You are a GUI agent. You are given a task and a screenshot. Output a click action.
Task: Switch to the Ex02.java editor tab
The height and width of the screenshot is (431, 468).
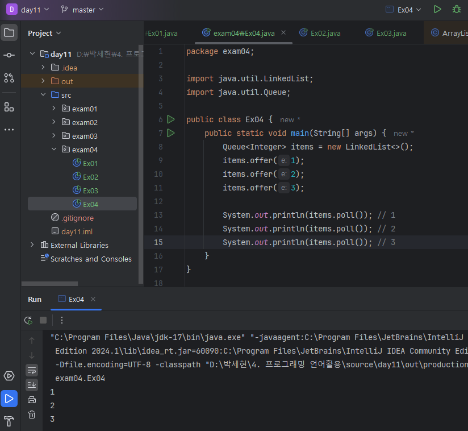(x=320, y=33)
